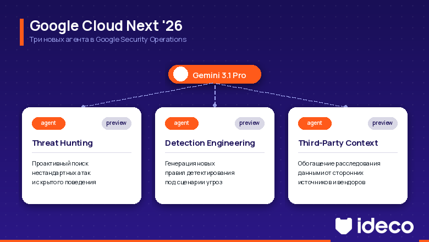429x242 pixels.
Task: Click the orange vertical bar beside the heading
Action: 21,32
